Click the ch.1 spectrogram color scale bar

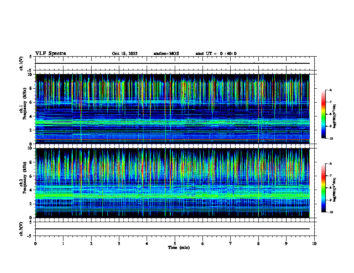(x=324, y=114)
